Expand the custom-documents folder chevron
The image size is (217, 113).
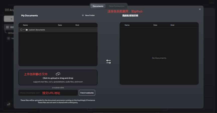pos(24,30)
